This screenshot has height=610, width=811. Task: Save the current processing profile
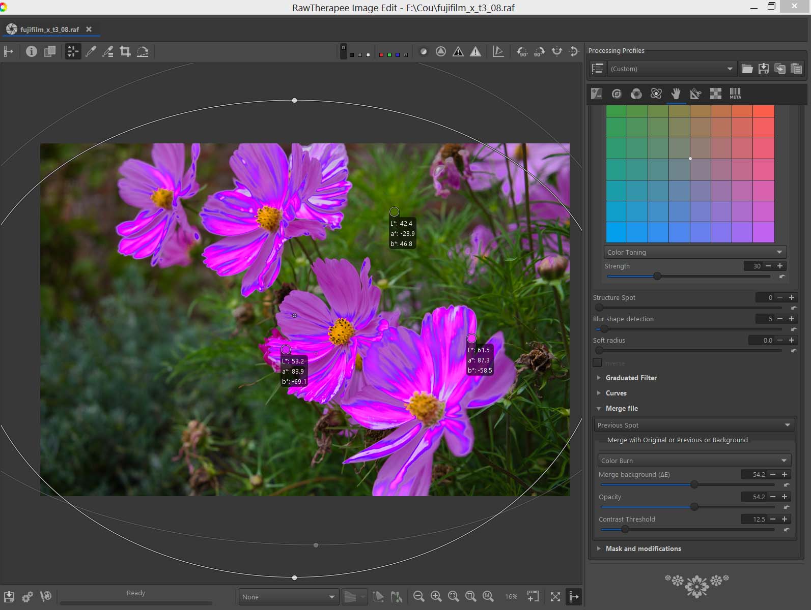pos(763,69)
